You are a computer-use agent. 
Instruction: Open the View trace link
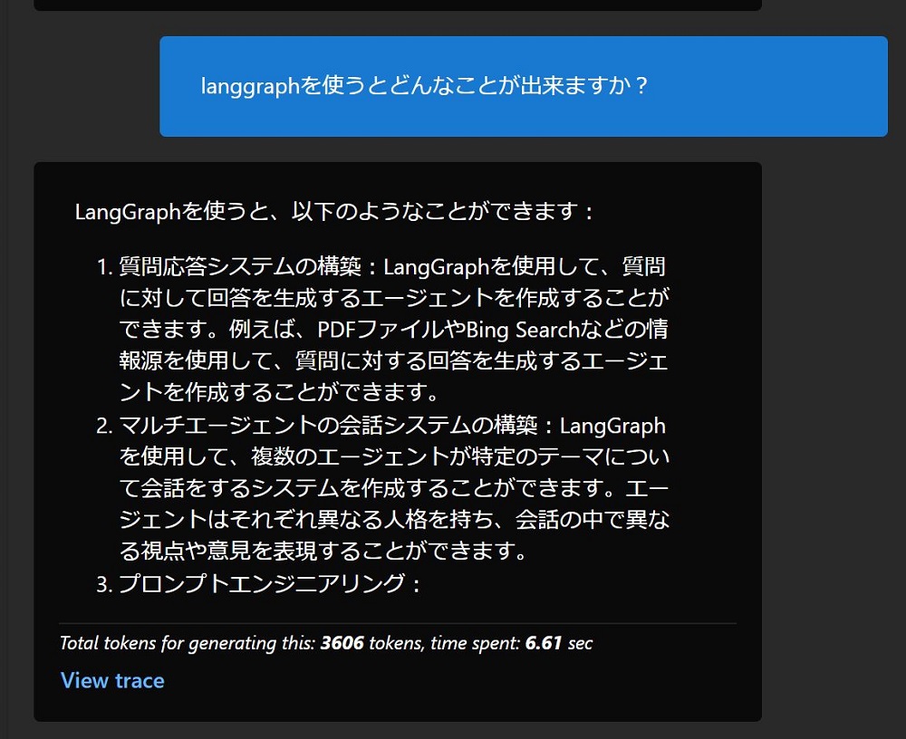(112, 680)
